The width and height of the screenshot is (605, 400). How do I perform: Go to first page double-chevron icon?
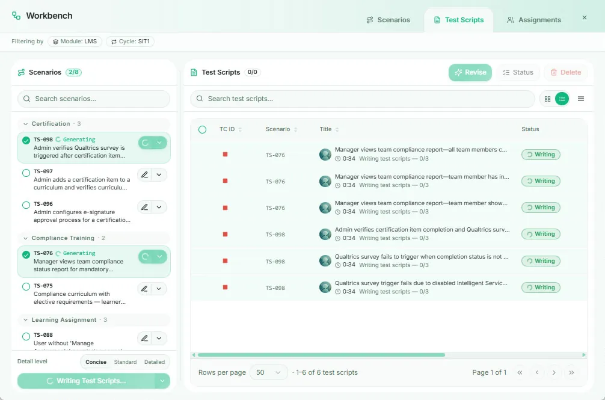pyautogui.click(x=520, y=372)
